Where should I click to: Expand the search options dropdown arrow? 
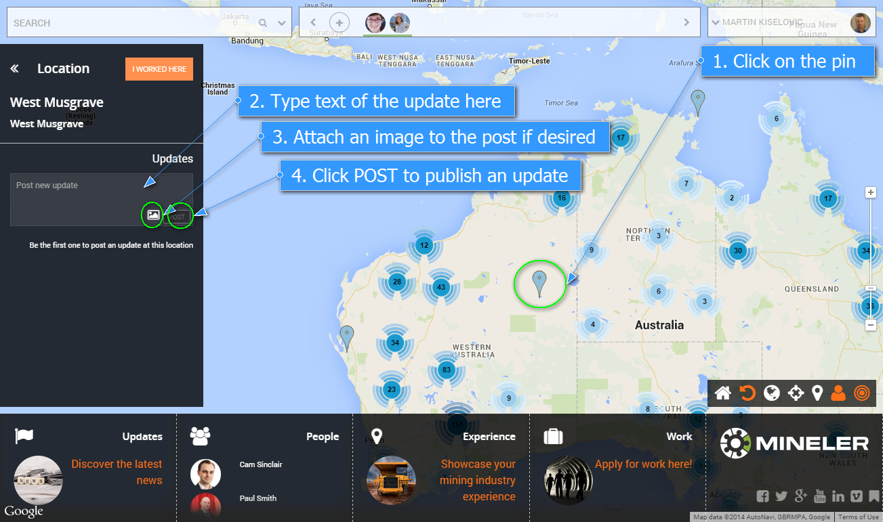tap(282, 23)
